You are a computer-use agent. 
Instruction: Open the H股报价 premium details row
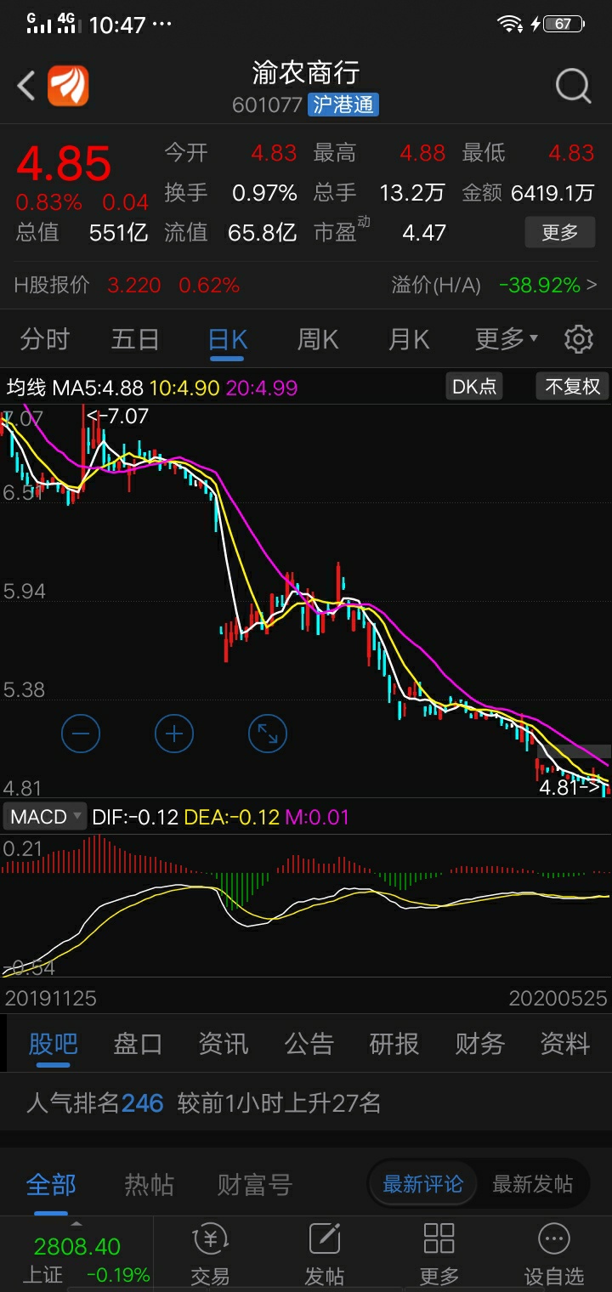point(306,286)
